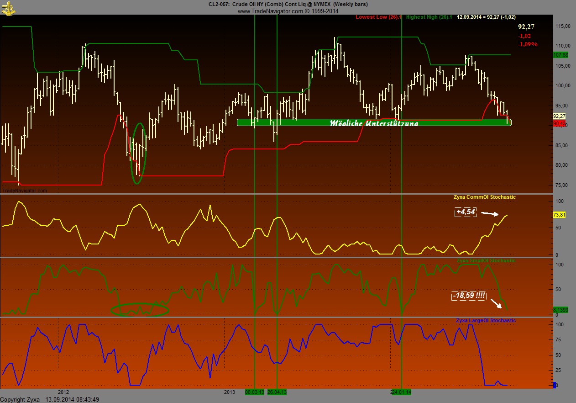Click the green 107,68 price tag
The height and width of the screenshot is (403, 576).
tap(560, 55)
